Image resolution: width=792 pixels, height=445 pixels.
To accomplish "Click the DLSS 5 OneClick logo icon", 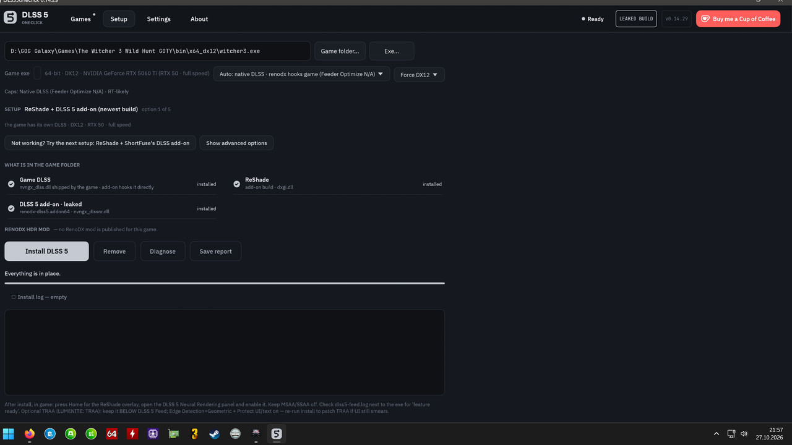I will tap(11, 18).
